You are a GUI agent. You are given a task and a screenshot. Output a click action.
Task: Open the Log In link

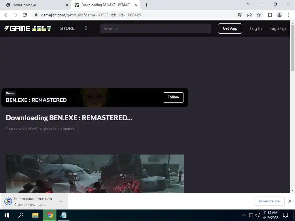pos(256,28)
